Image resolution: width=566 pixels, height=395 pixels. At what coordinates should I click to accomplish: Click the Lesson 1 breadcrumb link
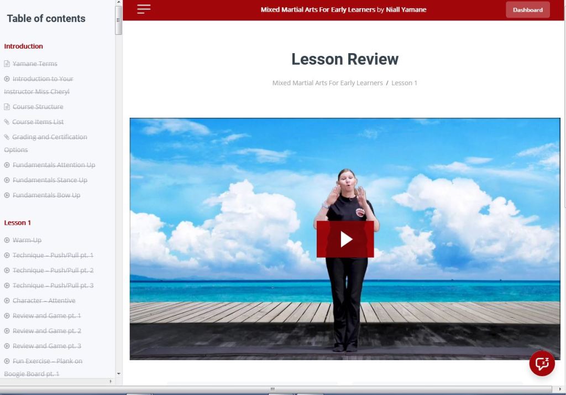pos(404,83)
